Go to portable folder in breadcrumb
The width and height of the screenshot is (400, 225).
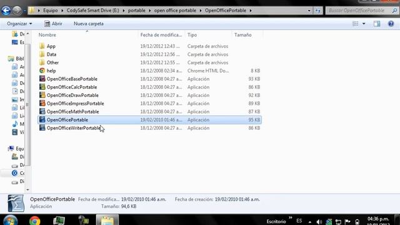pyautogui.click(x=136, y=11)
